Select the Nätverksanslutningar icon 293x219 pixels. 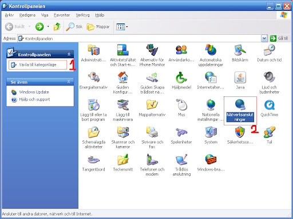pos(240,110)
